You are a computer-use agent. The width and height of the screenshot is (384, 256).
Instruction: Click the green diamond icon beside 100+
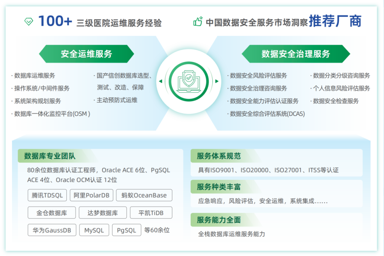(x=28, y=22)
